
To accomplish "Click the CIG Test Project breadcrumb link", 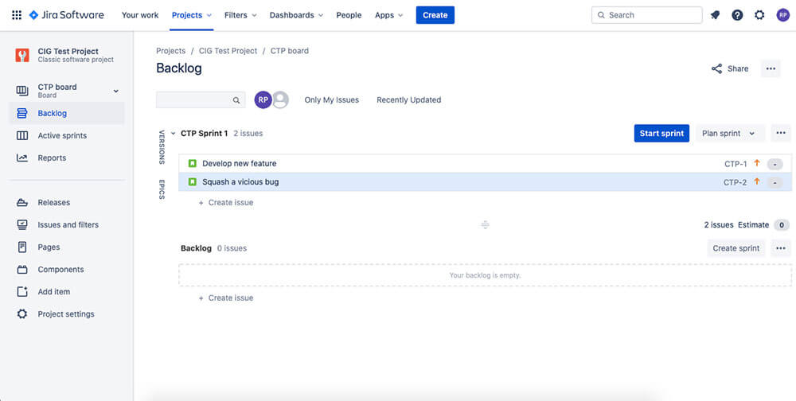I will 228,51.
